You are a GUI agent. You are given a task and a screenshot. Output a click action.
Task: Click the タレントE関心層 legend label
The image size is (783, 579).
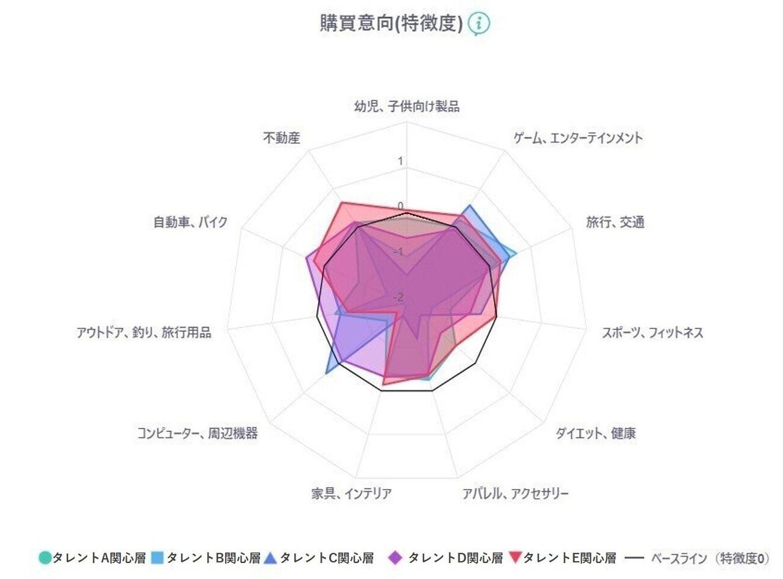click(x=570, y=558)
